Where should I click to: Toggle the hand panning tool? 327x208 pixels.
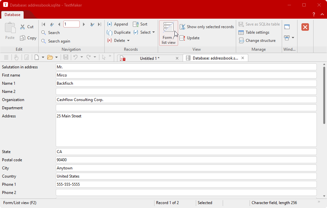[16, 57]
